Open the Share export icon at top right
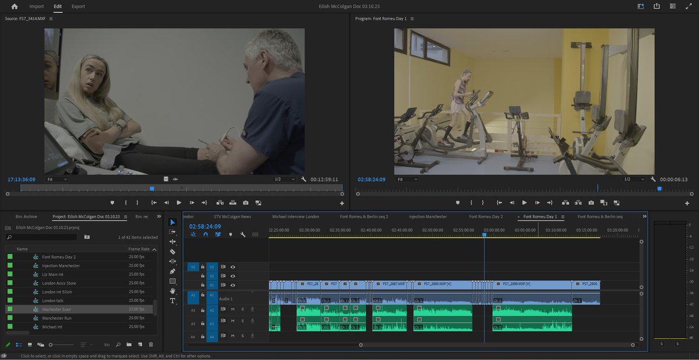Image resolution: width=699 pixels, height=360 pixels. tap(657, 6)
